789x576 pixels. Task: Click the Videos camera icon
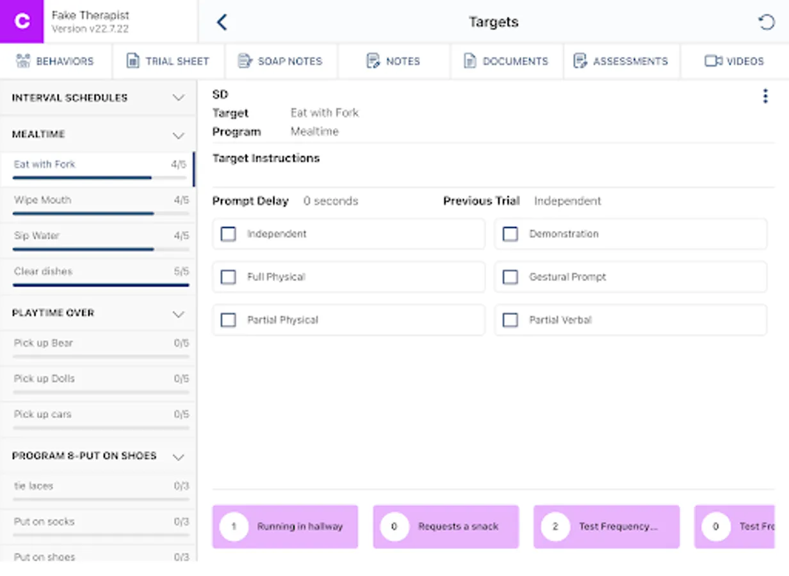713,61
